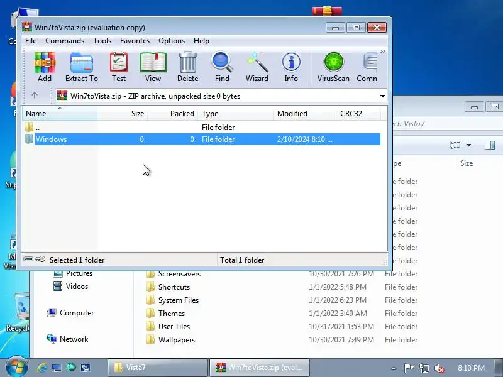Screen dimensions: 503x377
Task: Launch the Wizard wand tool
Action: coord(257,67)
